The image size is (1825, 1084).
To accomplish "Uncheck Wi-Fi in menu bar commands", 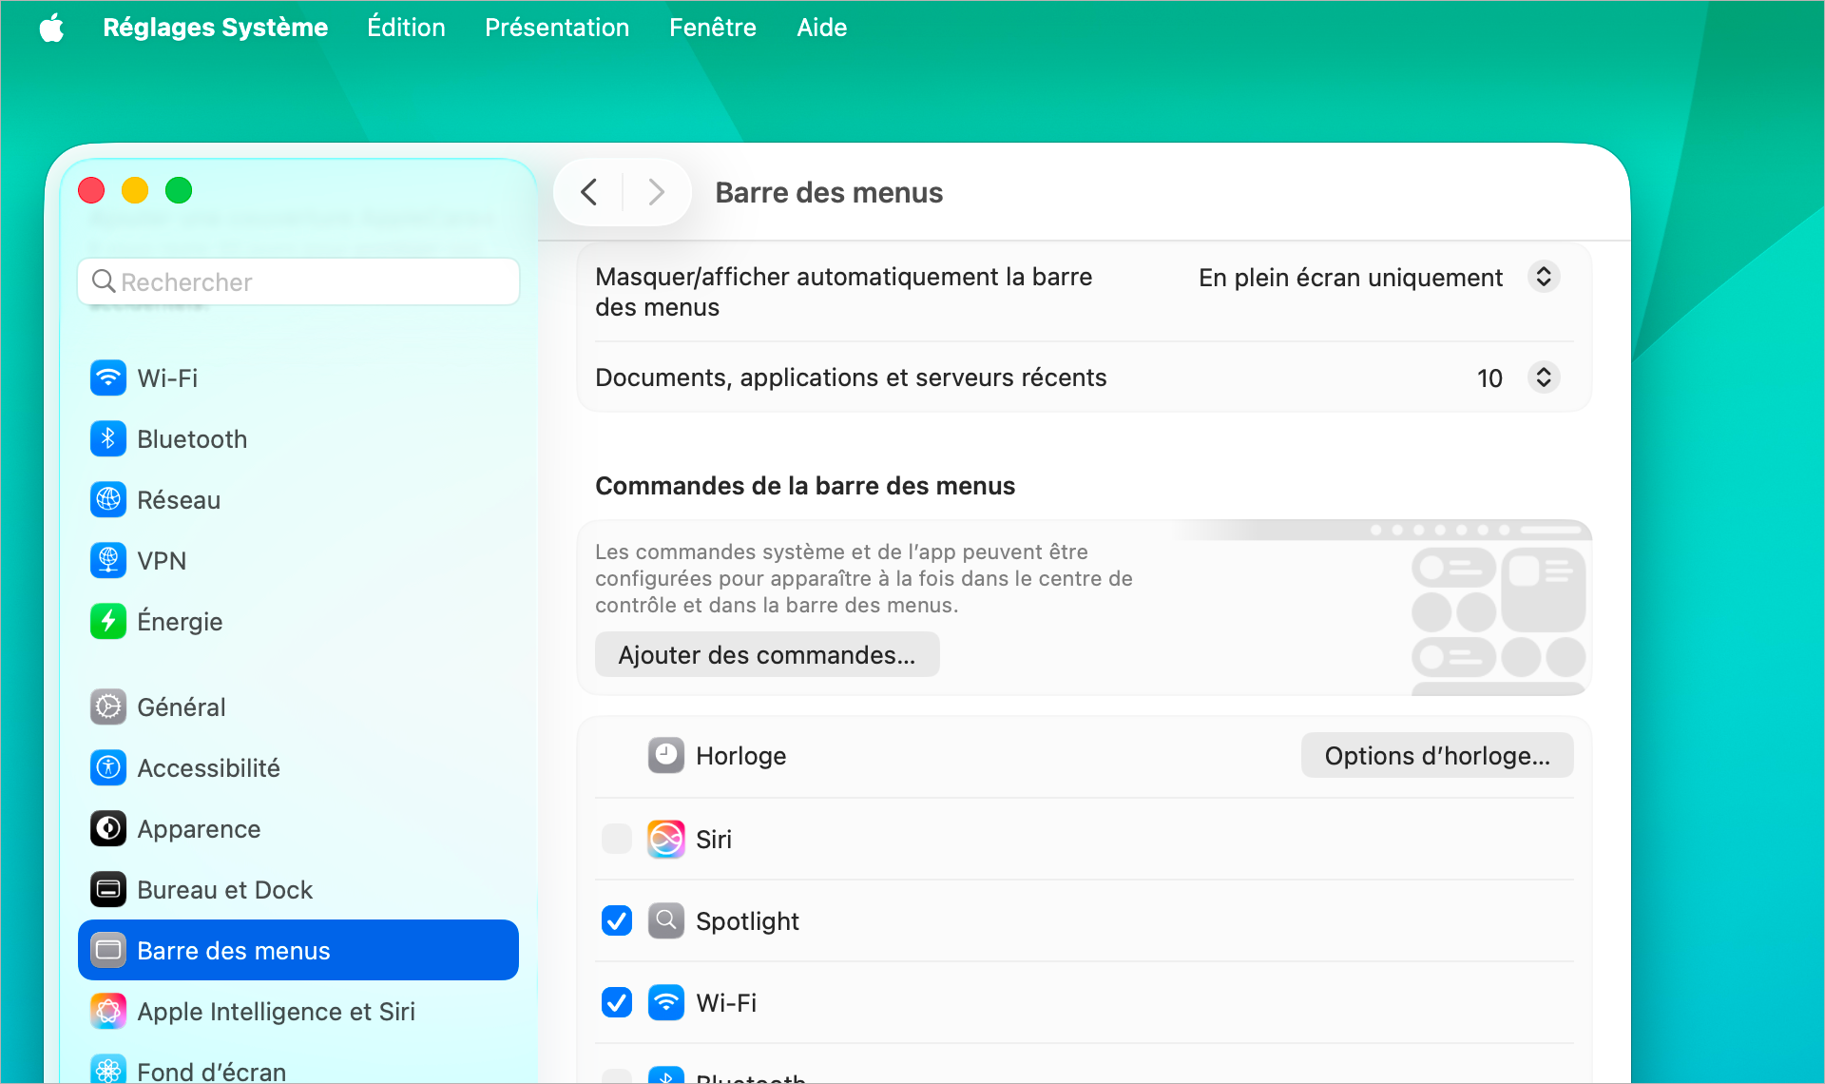I will [616, 1002].
